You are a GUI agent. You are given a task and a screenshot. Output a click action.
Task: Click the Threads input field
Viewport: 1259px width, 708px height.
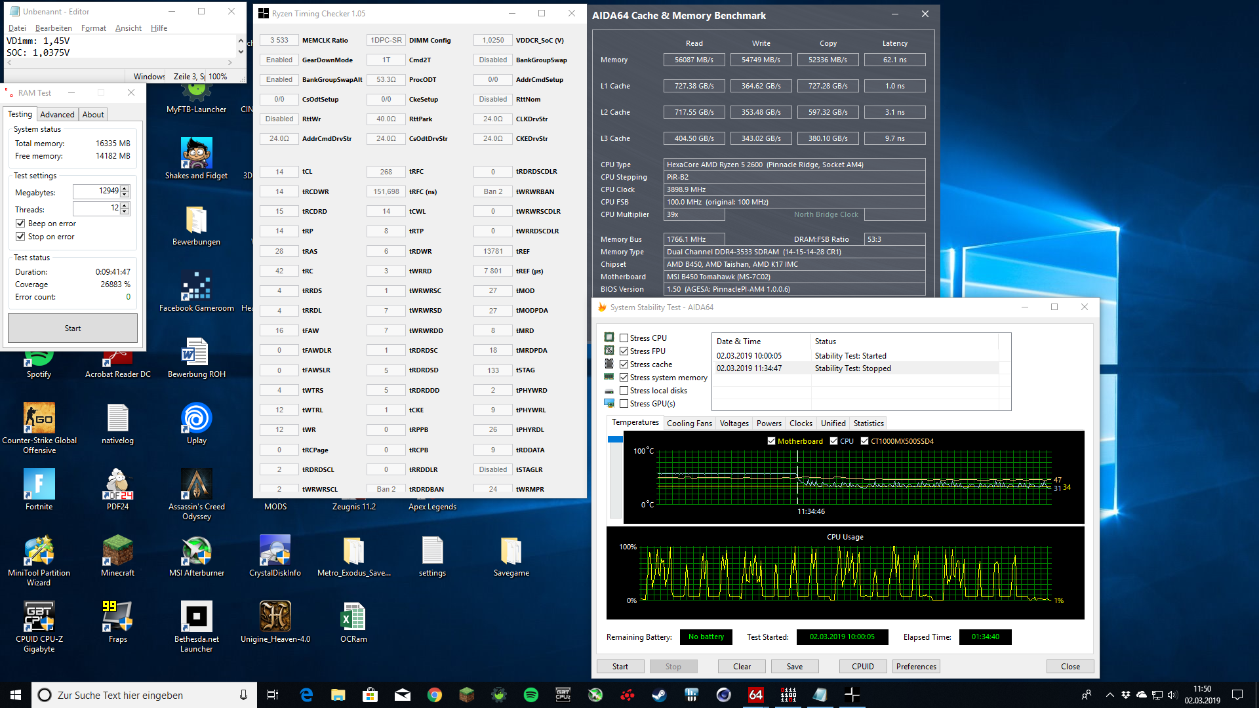96,208
